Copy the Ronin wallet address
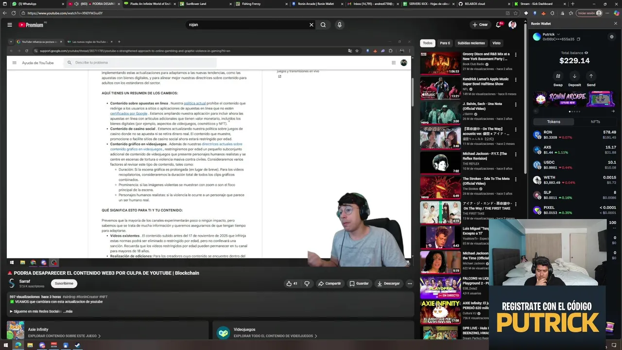The height and width of the screenshot is (350, 622). pyautogui.click(x=578, y=39)
